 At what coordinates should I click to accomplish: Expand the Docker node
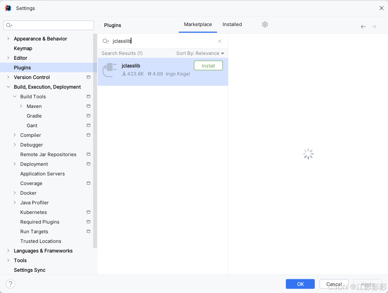click(15, 193)
